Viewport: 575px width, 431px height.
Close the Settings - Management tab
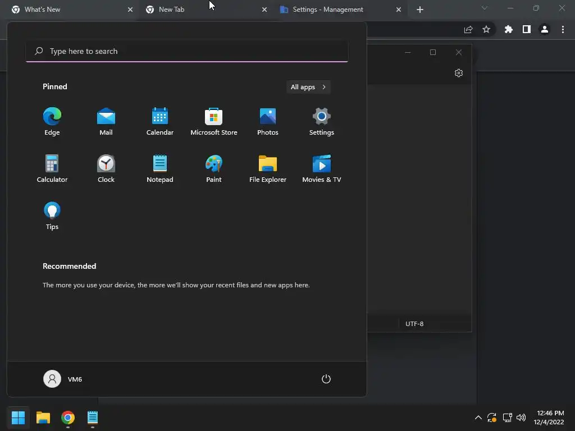[399, 10]
